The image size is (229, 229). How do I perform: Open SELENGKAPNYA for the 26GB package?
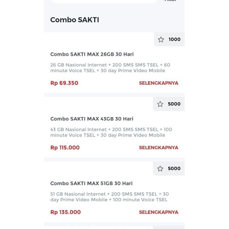coord(159,83)
